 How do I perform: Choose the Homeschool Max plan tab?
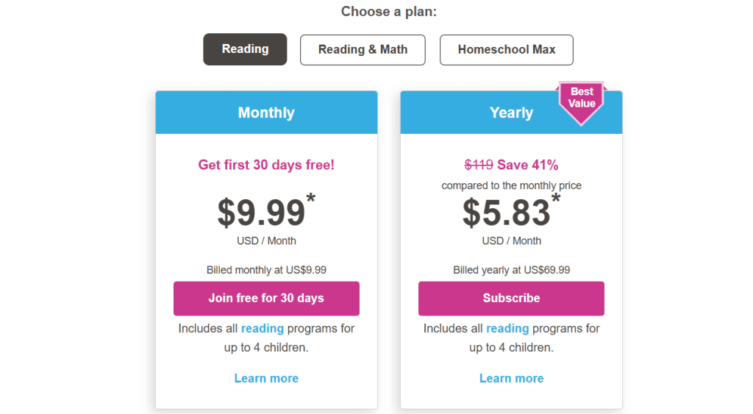[506, 49]
